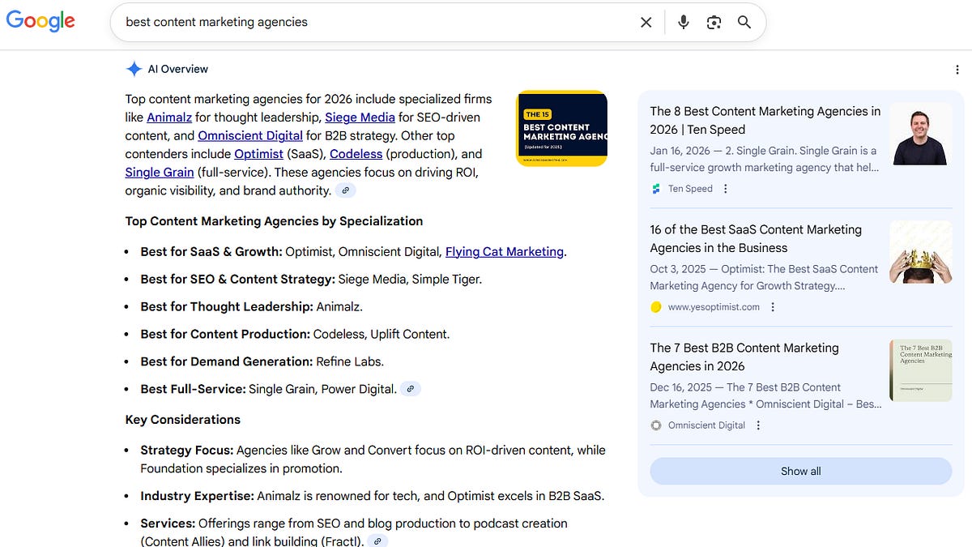Viewport: 972px width, 547px height.
Task: Open Google Lens image search icon
Action: click(714, 23)
